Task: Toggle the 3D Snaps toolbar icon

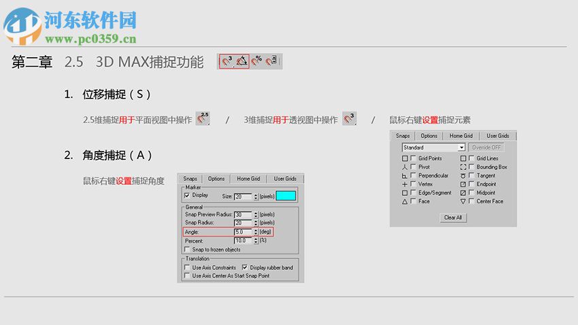Action: [x=227, y=61]
